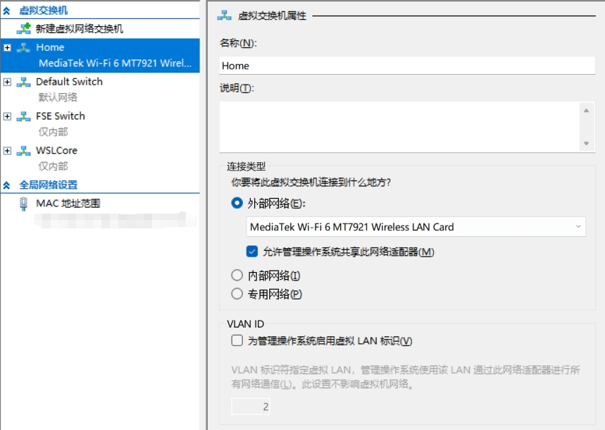Click the Default Switch network icon
Image resolution: width=605 pixels, height=430 pixels.
point(24,82)
